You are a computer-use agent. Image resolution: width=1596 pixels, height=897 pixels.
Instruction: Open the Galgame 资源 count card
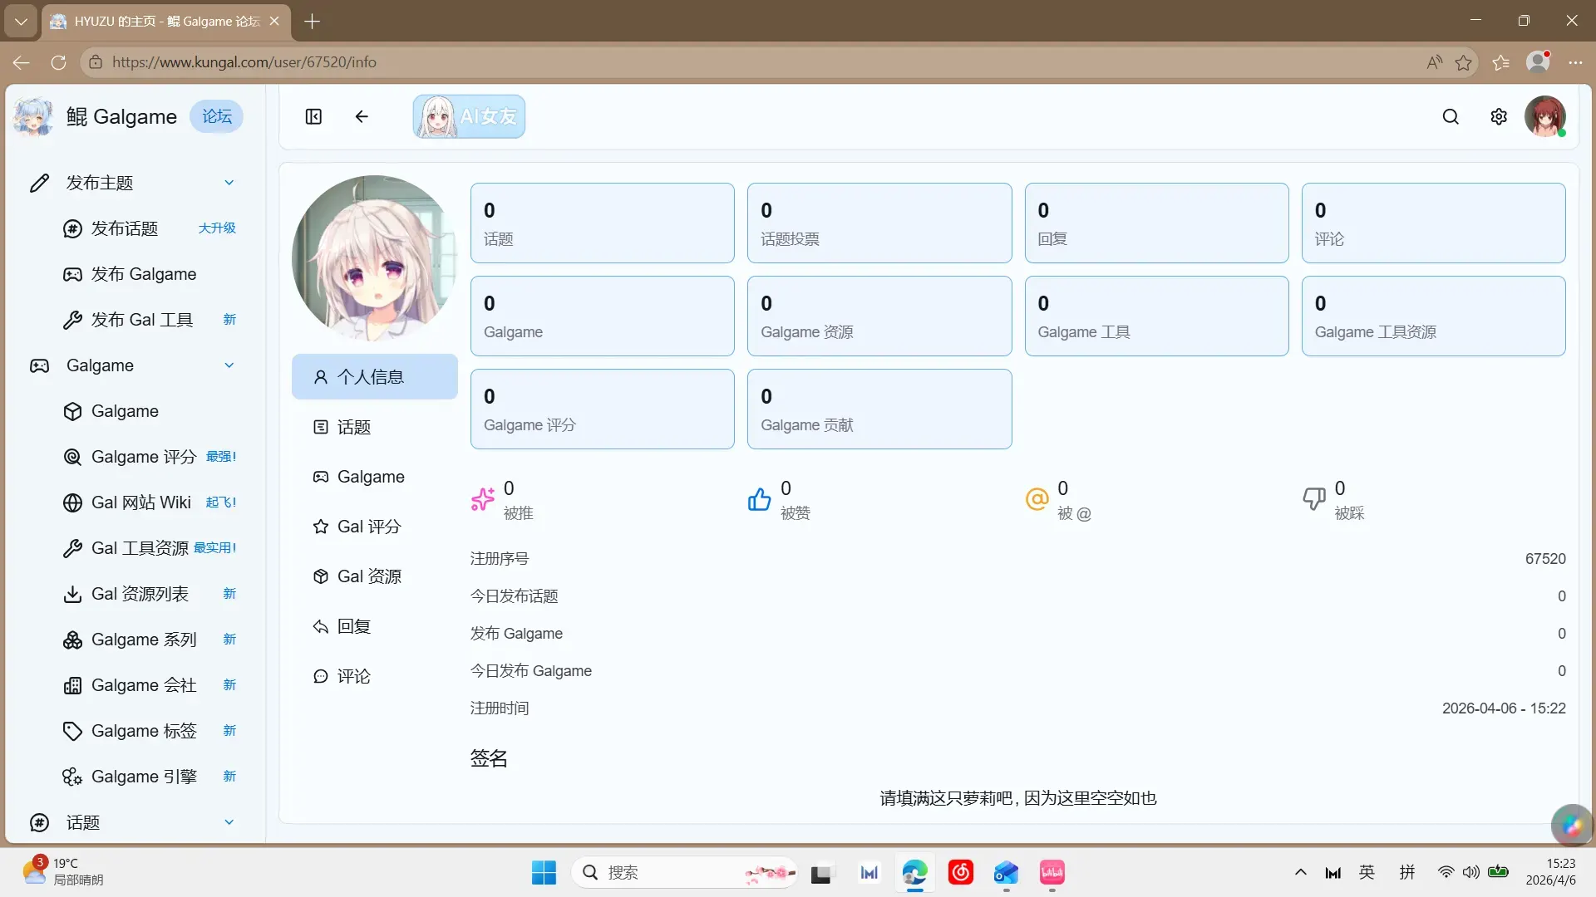879,316
